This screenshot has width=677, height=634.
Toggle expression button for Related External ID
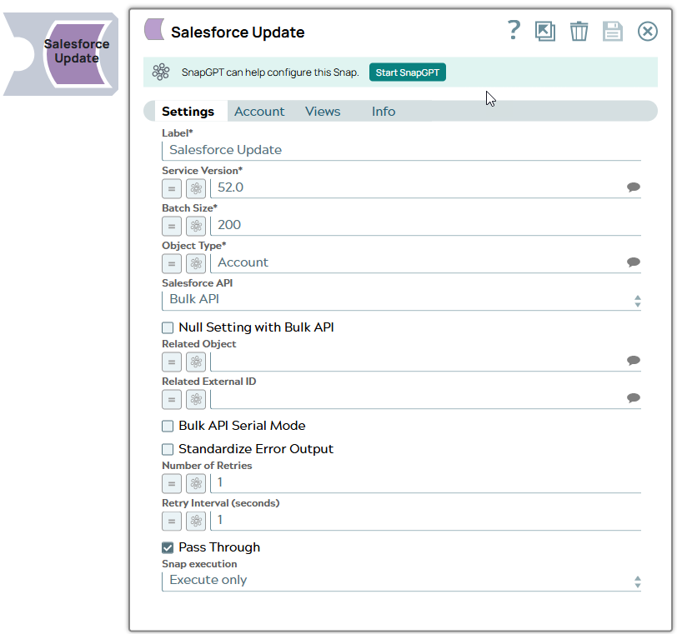pos(172,399)
